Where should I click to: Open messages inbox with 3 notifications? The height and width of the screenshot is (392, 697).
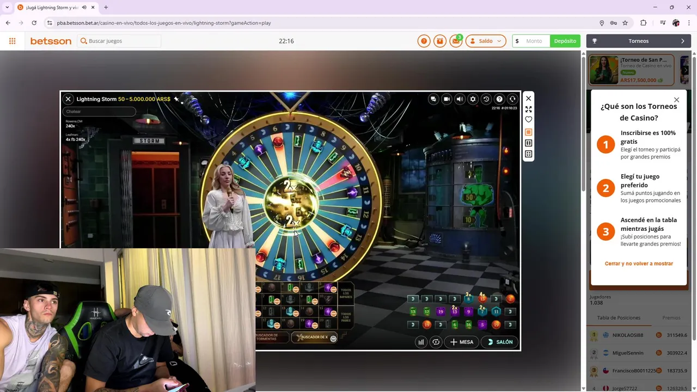coord(456,41)
